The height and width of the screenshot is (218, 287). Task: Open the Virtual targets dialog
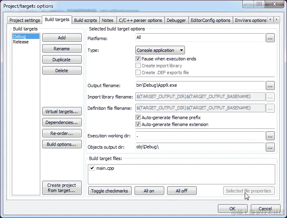click(x=62, y=111)
